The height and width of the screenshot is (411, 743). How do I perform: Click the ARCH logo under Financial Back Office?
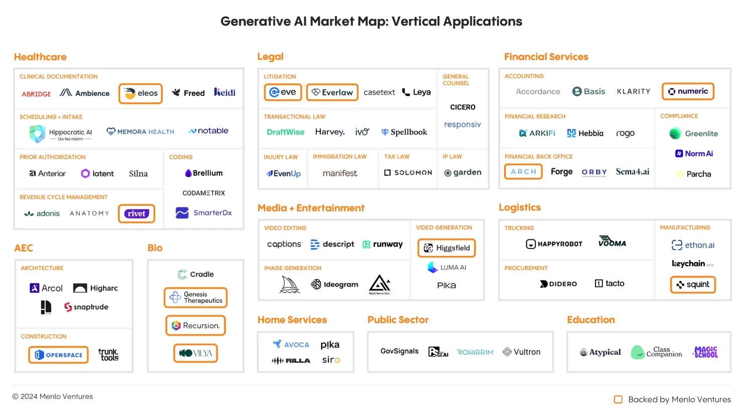[524, 172]
